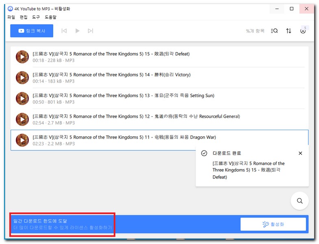Maximize the 4K YouTube to MP3 window
This screenshot has width=319, height=244.
pos(291,9)
